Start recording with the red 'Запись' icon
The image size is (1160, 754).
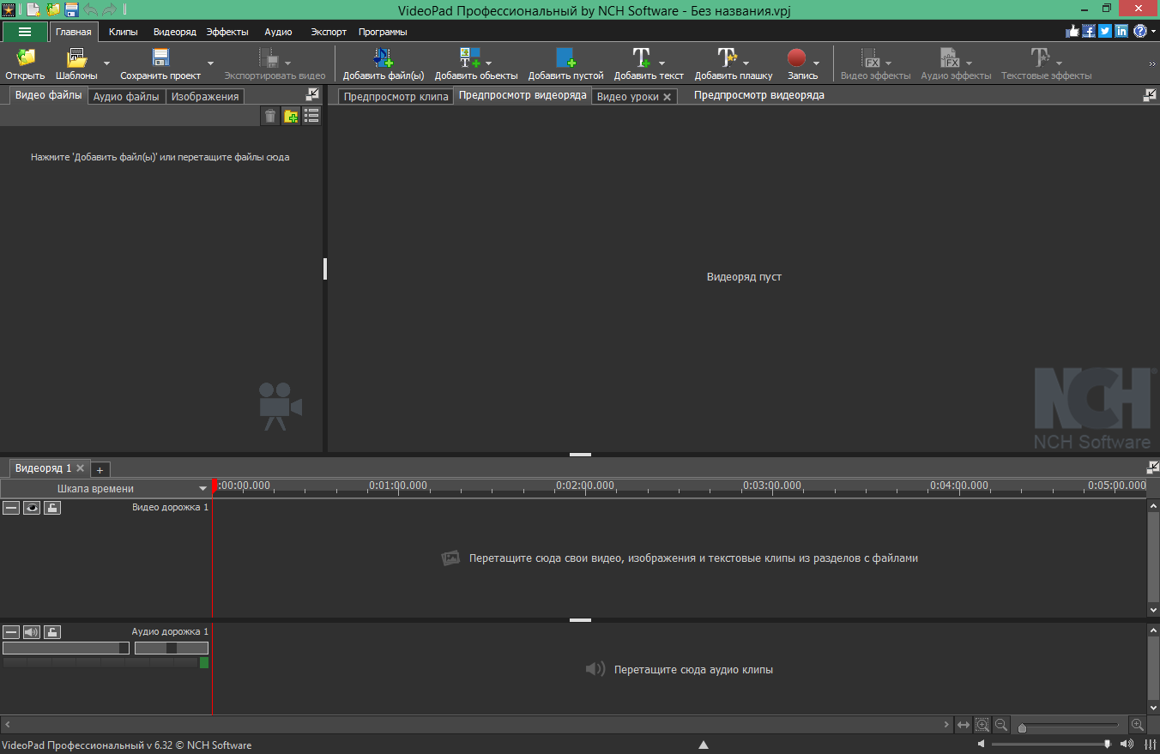pos(797,58)
